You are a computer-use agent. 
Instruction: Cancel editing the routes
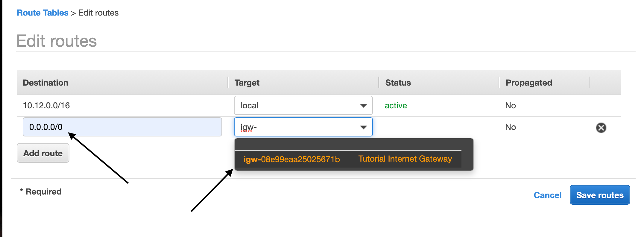click(547, 195)
